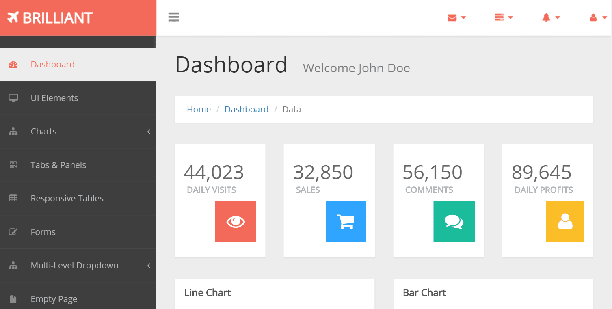The image size is (612, 309).
Task: Open the bell notifications dropdown
Action: pos(551,17)
